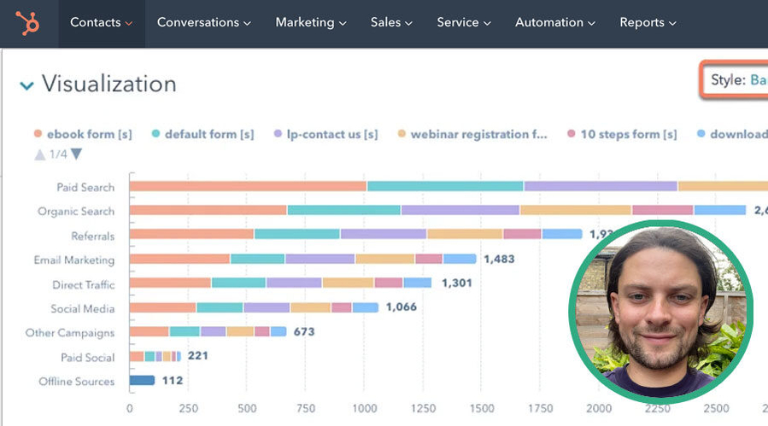Image resolution: width=768 pixels, height=426 pixels.
Task: Go to next legend page arrow
Action: pos(76,155)
